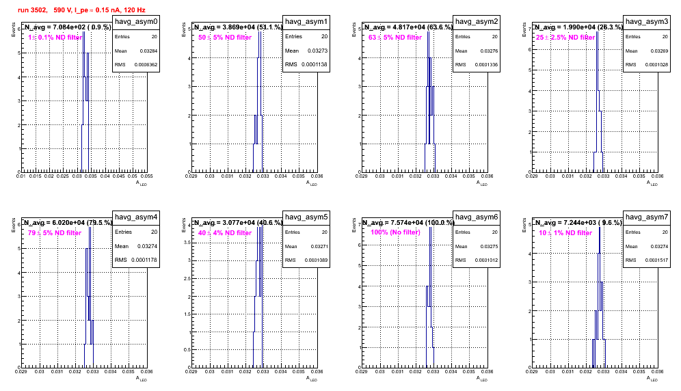Click the Mean value 0.03284
The width and height of the screenshot is (681, 391).
click(x=148, y=51)
